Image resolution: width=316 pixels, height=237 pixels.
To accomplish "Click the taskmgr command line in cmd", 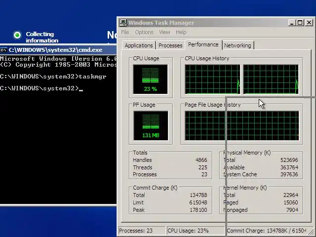I will [53, 77].
